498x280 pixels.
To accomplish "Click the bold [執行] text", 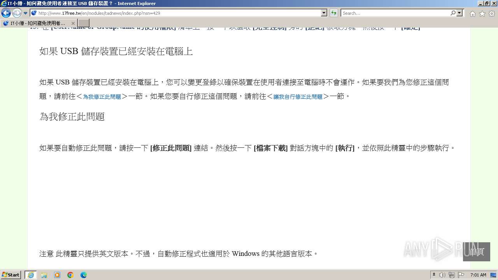I will [x=345, y=148].
